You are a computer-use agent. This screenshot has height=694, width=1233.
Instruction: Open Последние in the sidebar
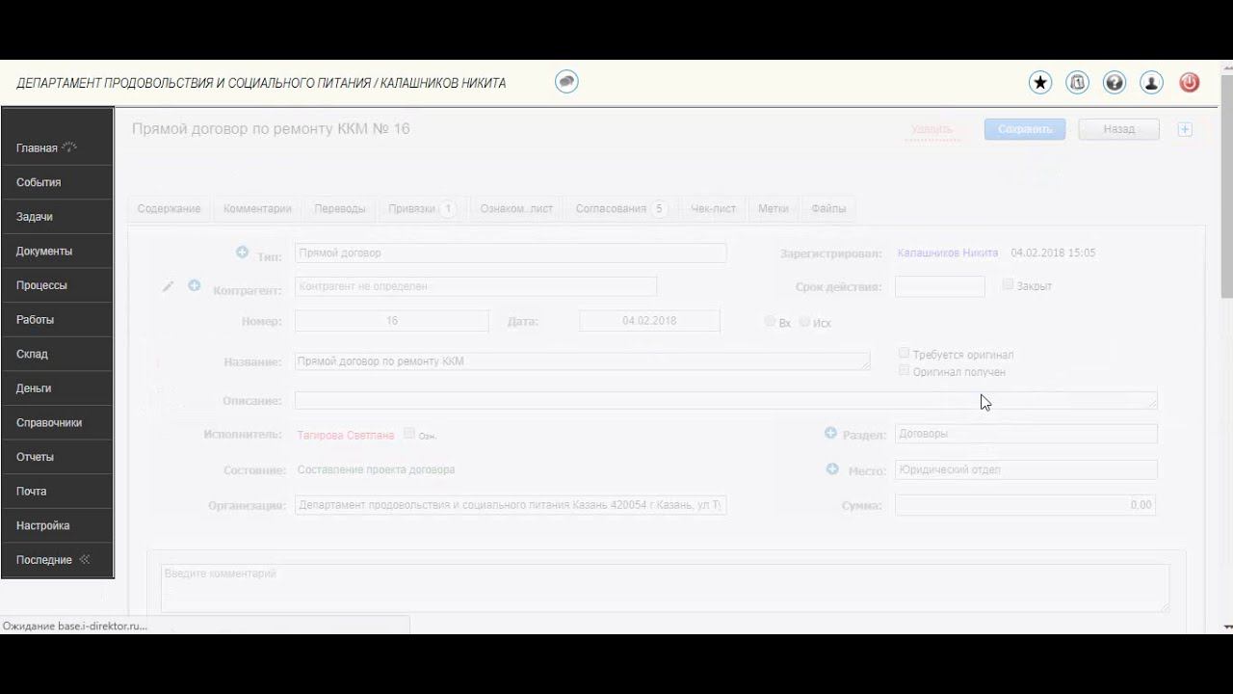[58, 560]
